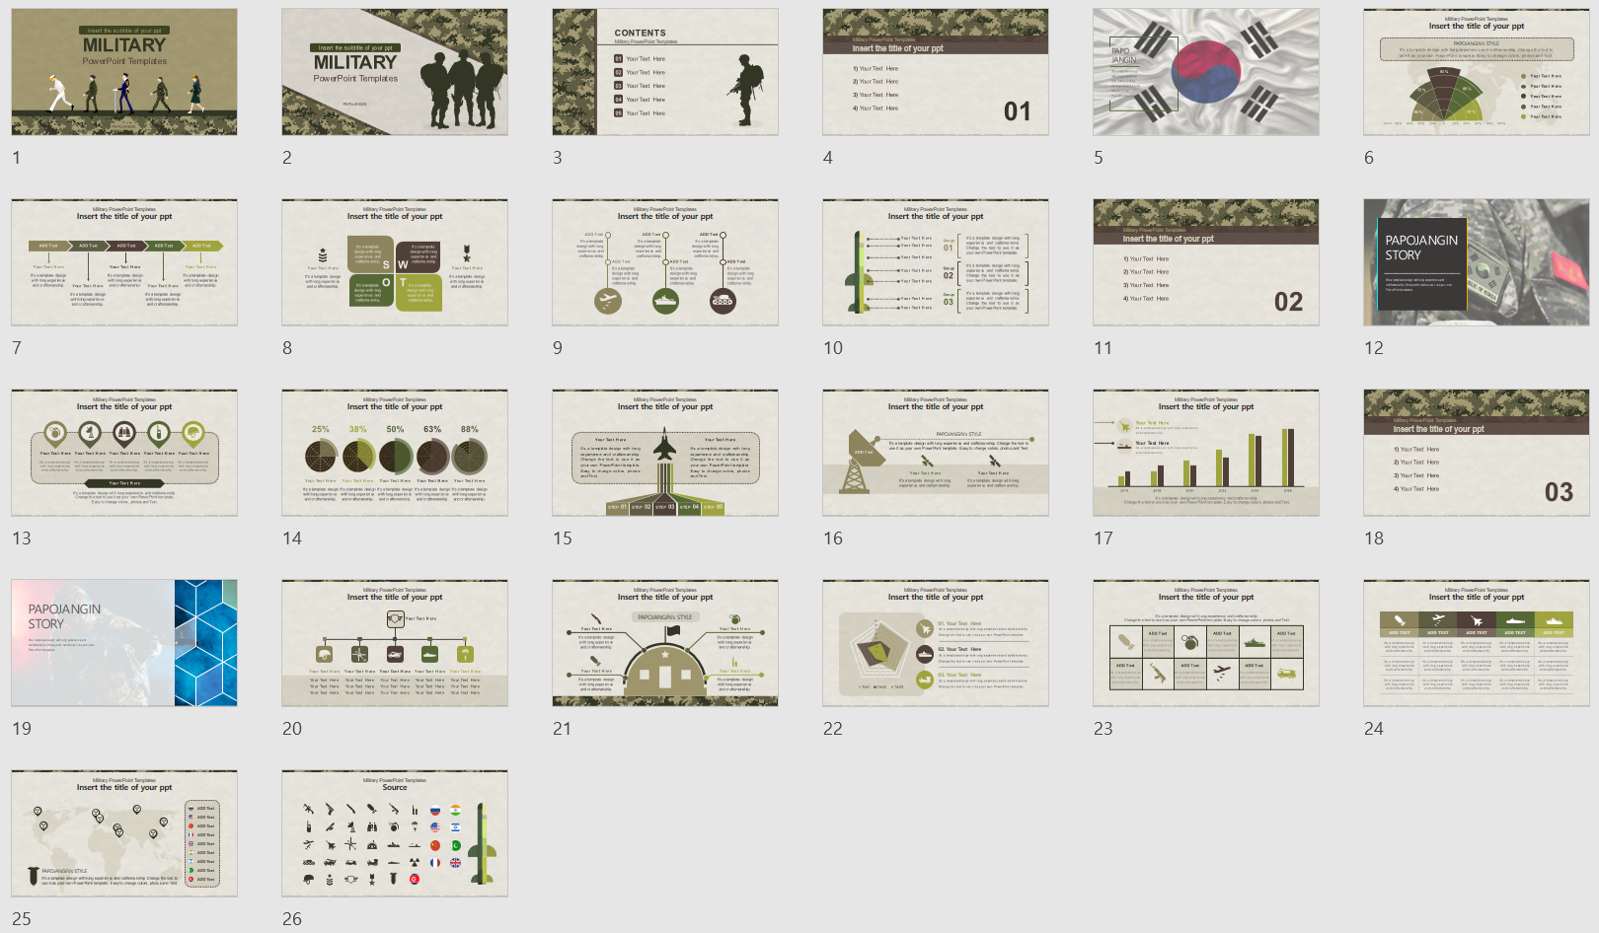Select slide 5 showing the Korean flag
Image resolution: width=1599 pixels, height=933 pixels.
point(1206,72)
